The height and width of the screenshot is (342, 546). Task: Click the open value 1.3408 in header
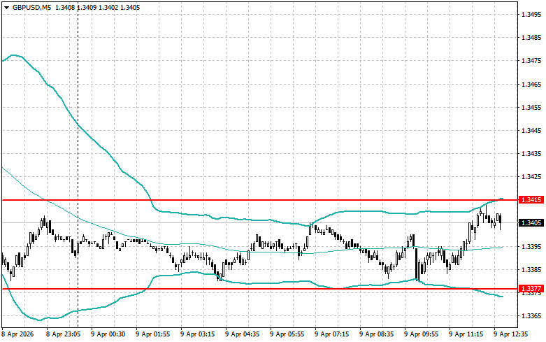pyautogui.click(x=65, y=7)
